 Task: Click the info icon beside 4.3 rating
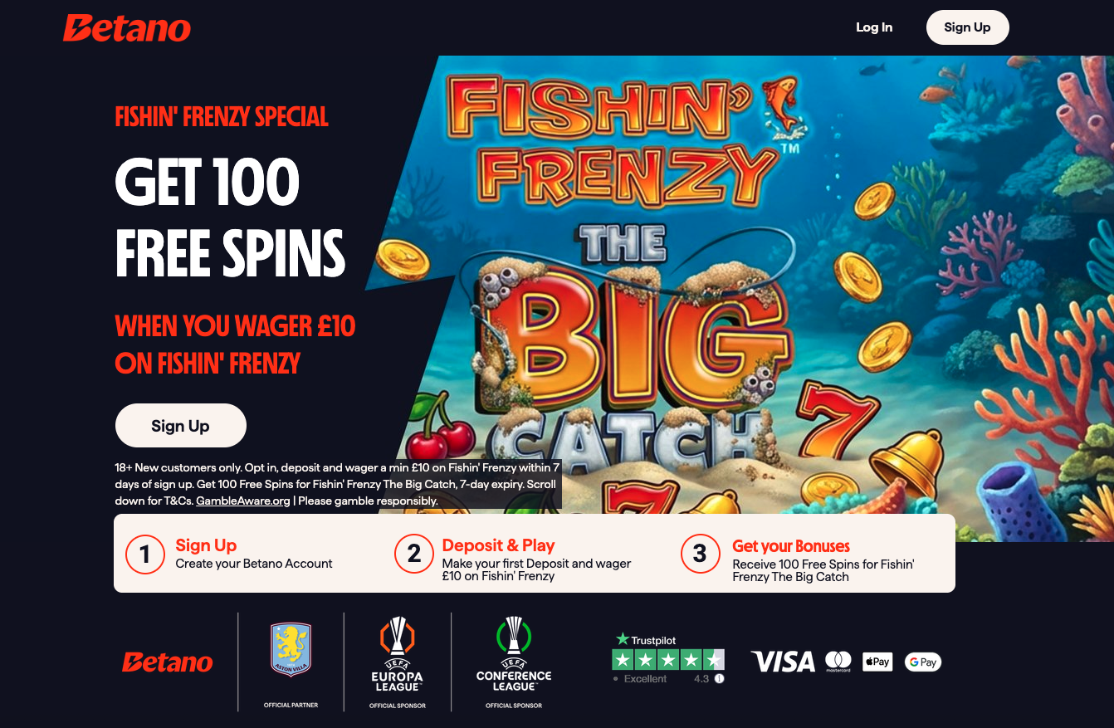[719, 678]
